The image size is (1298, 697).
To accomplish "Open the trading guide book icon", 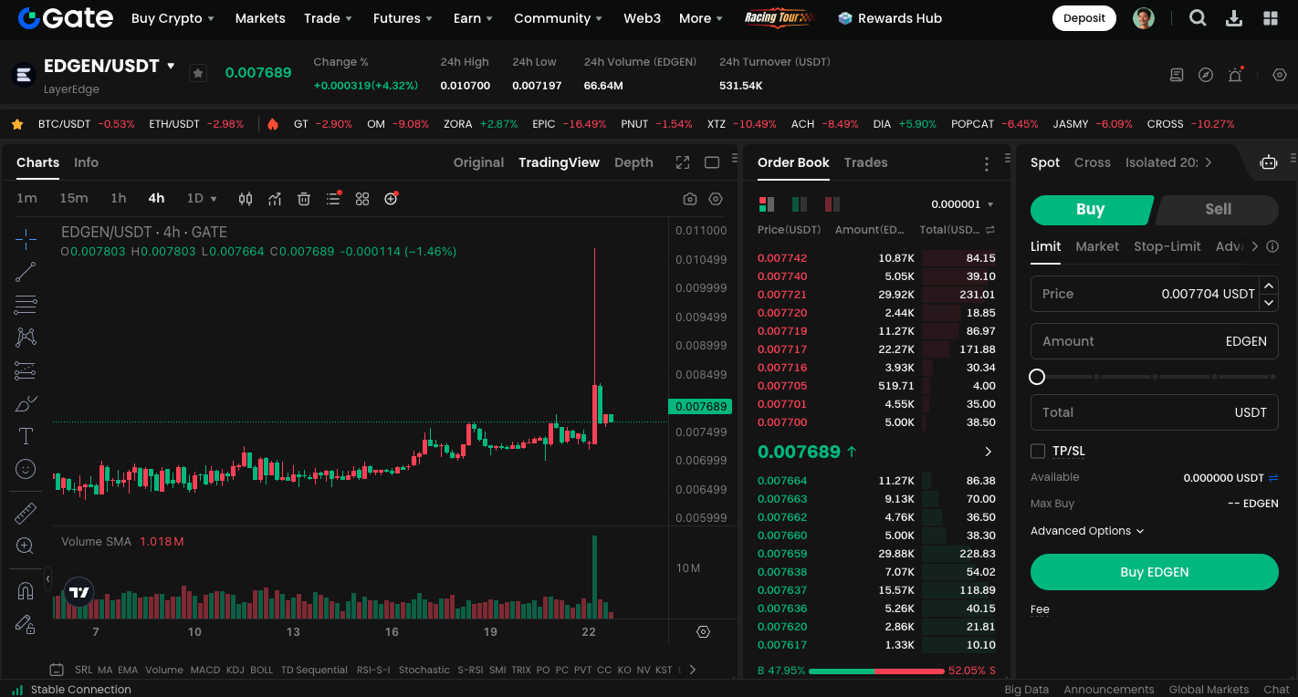I will click(x=1177, y=75).
